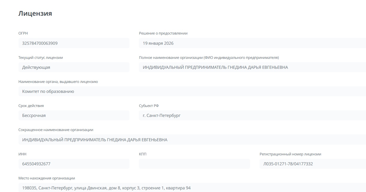
Task: Click the Полное наименование организации label
Action: click(209, 58)
